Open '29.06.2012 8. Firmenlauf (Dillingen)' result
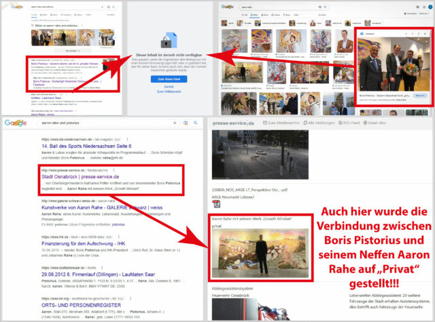The height and width of the screenshot is (322, 435). 98,275
